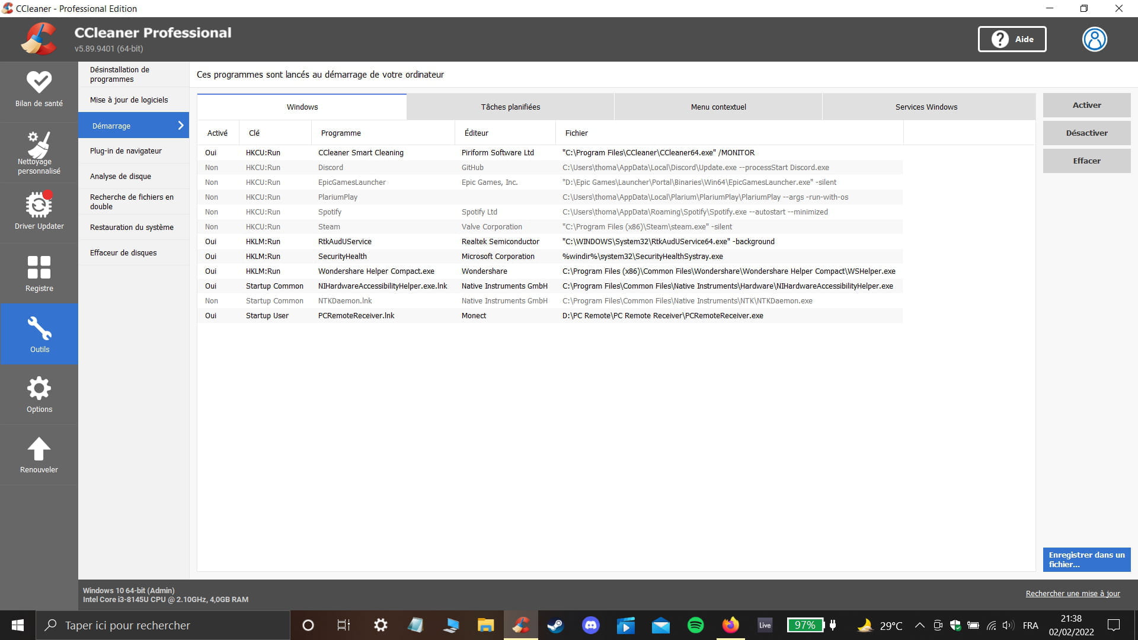Screen dimensions: 1138x640
Task: Open Cortana circle on taskbar
Action: coord(308,625)
